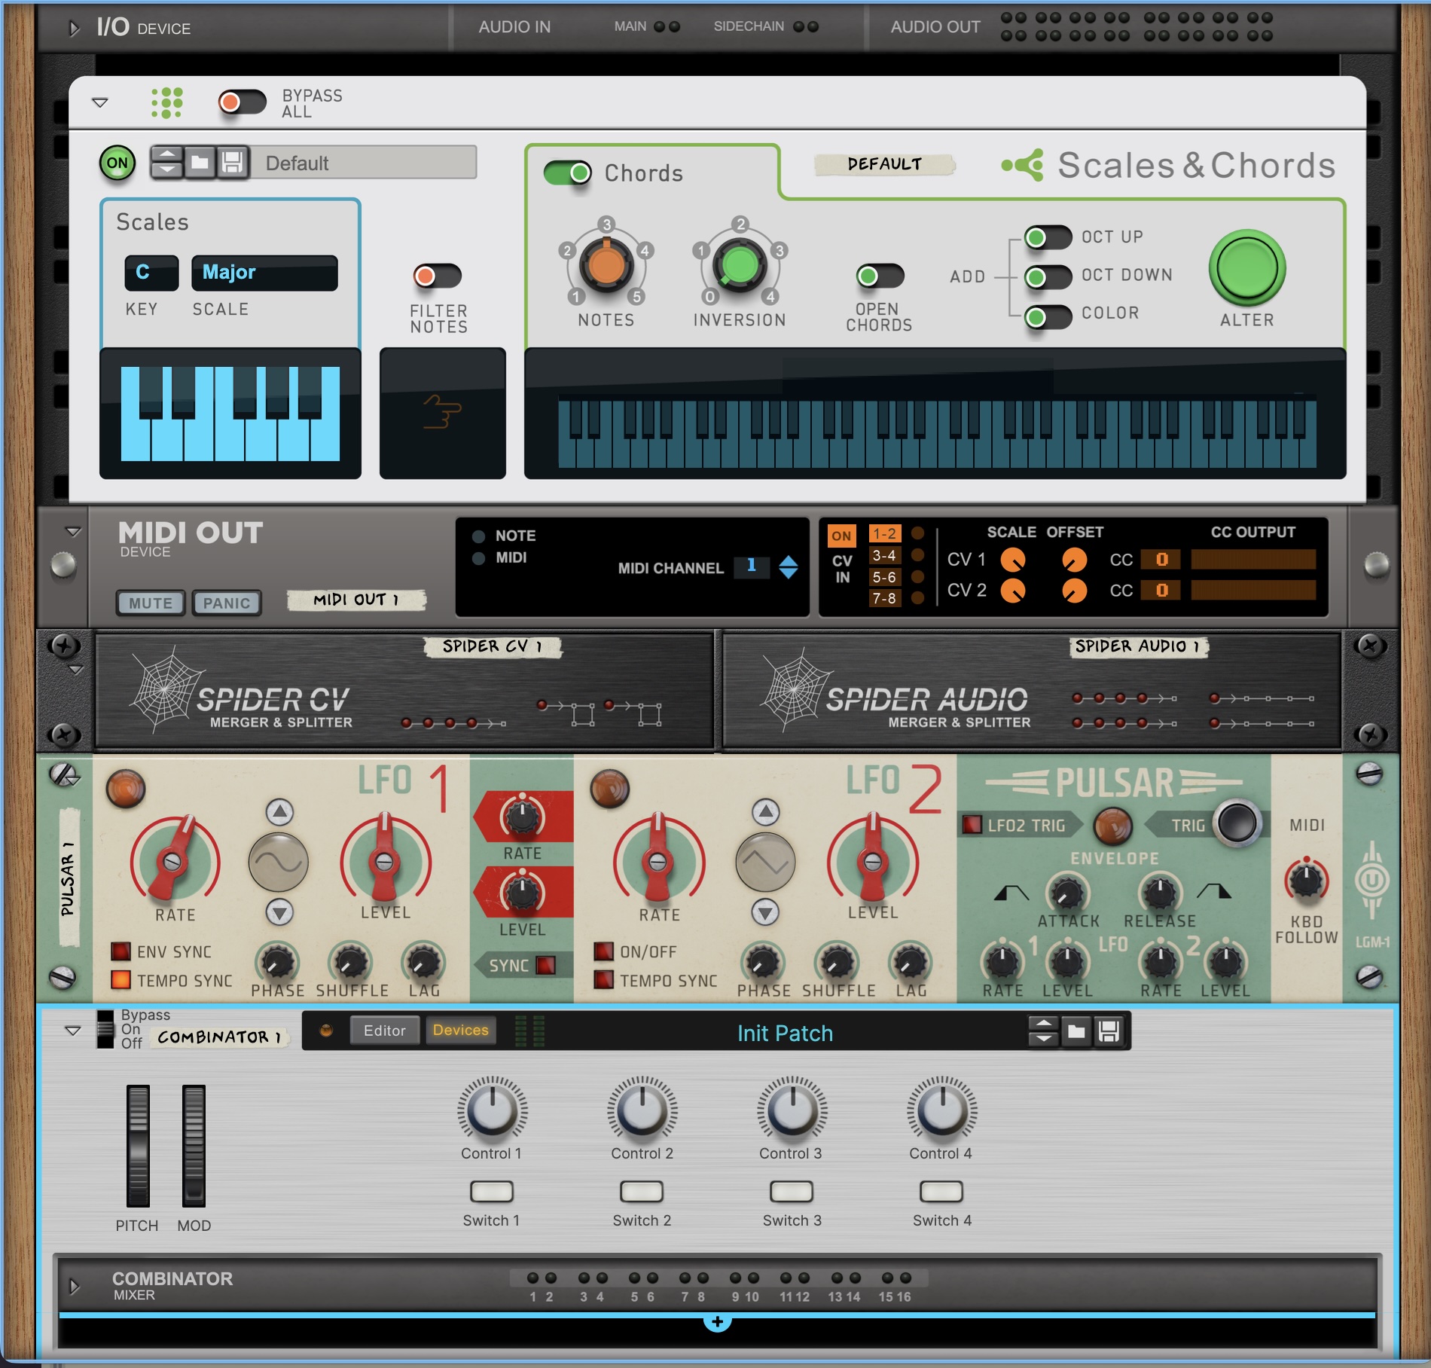Collapse the Spider CV device
The image size is (1431, 1368).
(x=75, y=670)
